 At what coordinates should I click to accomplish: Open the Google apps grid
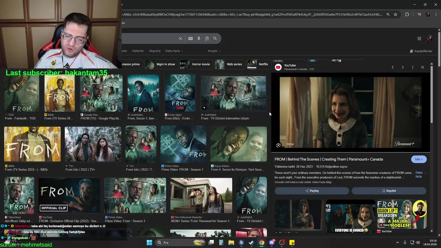(419, 39)
